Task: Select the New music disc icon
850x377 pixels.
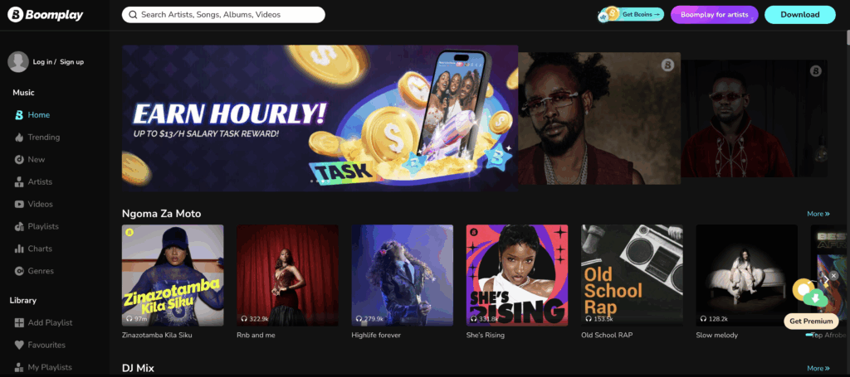Action: pos(19,160)
